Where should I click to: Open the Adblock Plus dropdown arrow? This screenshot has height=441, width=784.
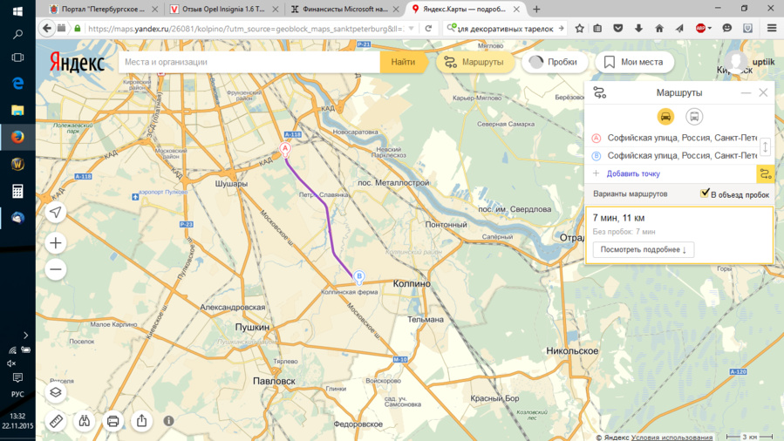coord(710,29)
